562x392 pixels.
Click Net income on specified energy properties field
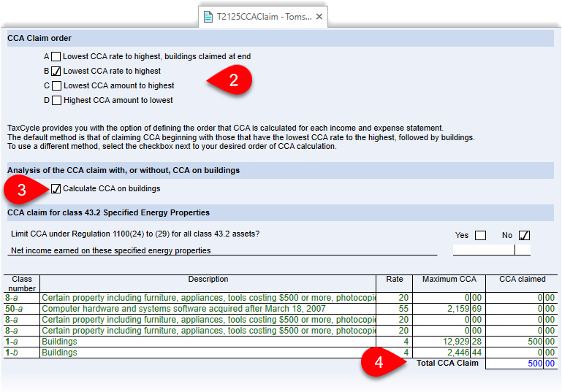coord(491,250)
